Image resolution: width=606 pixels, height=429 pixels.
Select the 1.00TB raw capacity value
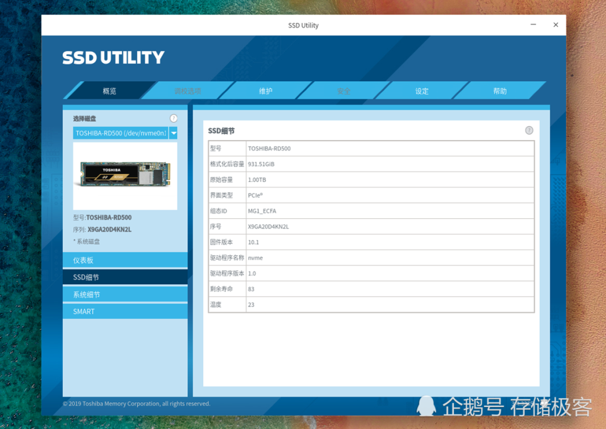point(257,180)
